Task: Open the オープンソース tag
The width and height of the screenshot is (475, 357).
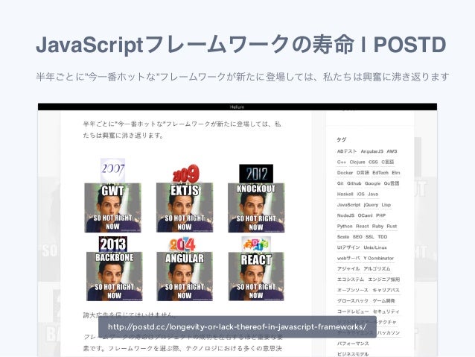Action: coord(353,290)
